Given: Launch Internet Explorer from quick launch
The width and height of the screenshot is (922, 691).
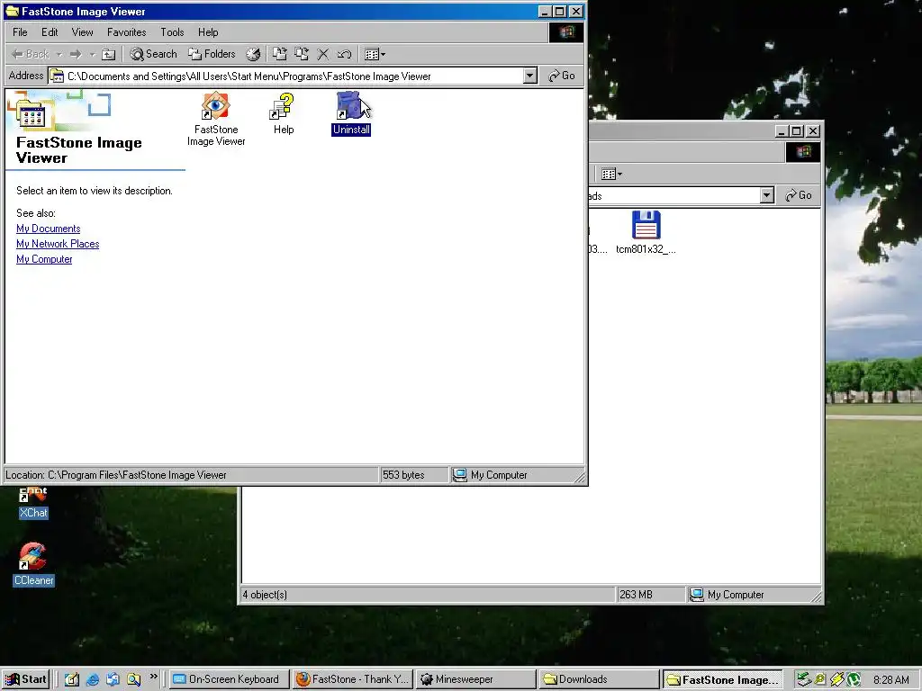Looking at the screenshot, I should coord(93,679).
